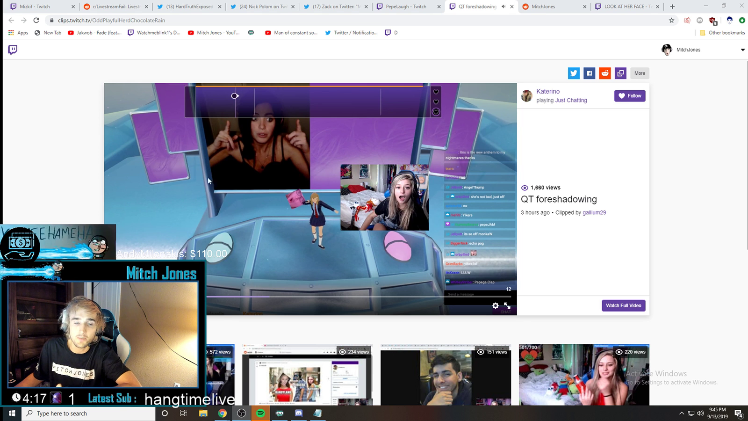Screen dimensions: 748x421
Task: Open Katerino's channel name link
Action: 548,91
